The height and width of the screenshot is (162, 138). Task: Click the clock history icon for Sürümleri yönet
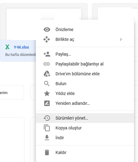(47, 118)
